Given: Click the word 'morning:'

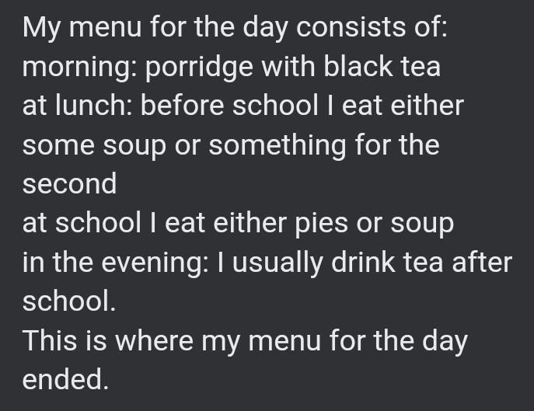Looking at the screenshot, I should pyautogui.click(x=80, y=67).
